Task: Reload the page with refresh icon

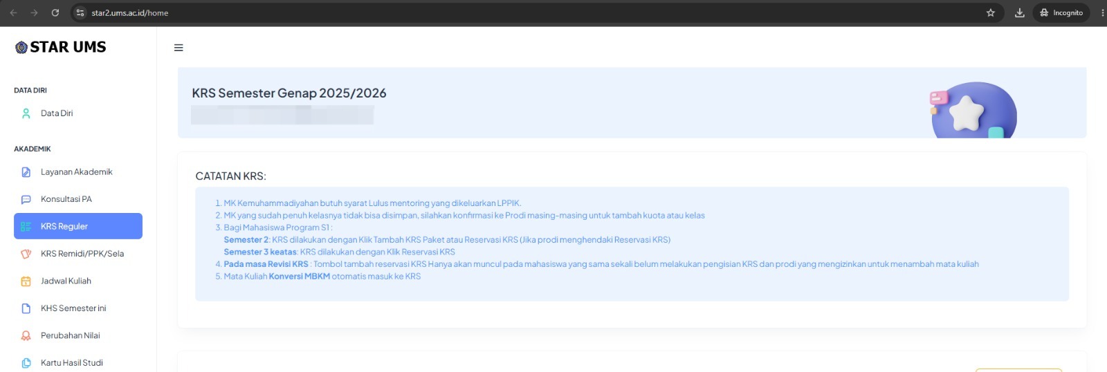Action: (x=55, y=12)
